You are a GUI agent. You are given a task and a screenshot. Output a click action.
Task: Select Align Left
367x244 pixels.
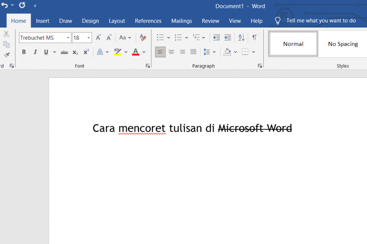coord(160,52)
